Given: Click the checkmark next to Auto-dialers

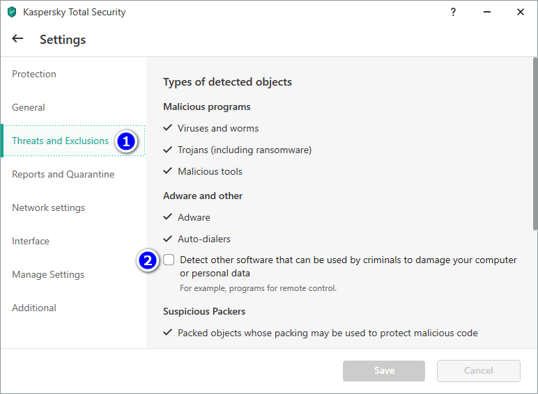Looking at the screenshot, I should (x=167, y=239).
